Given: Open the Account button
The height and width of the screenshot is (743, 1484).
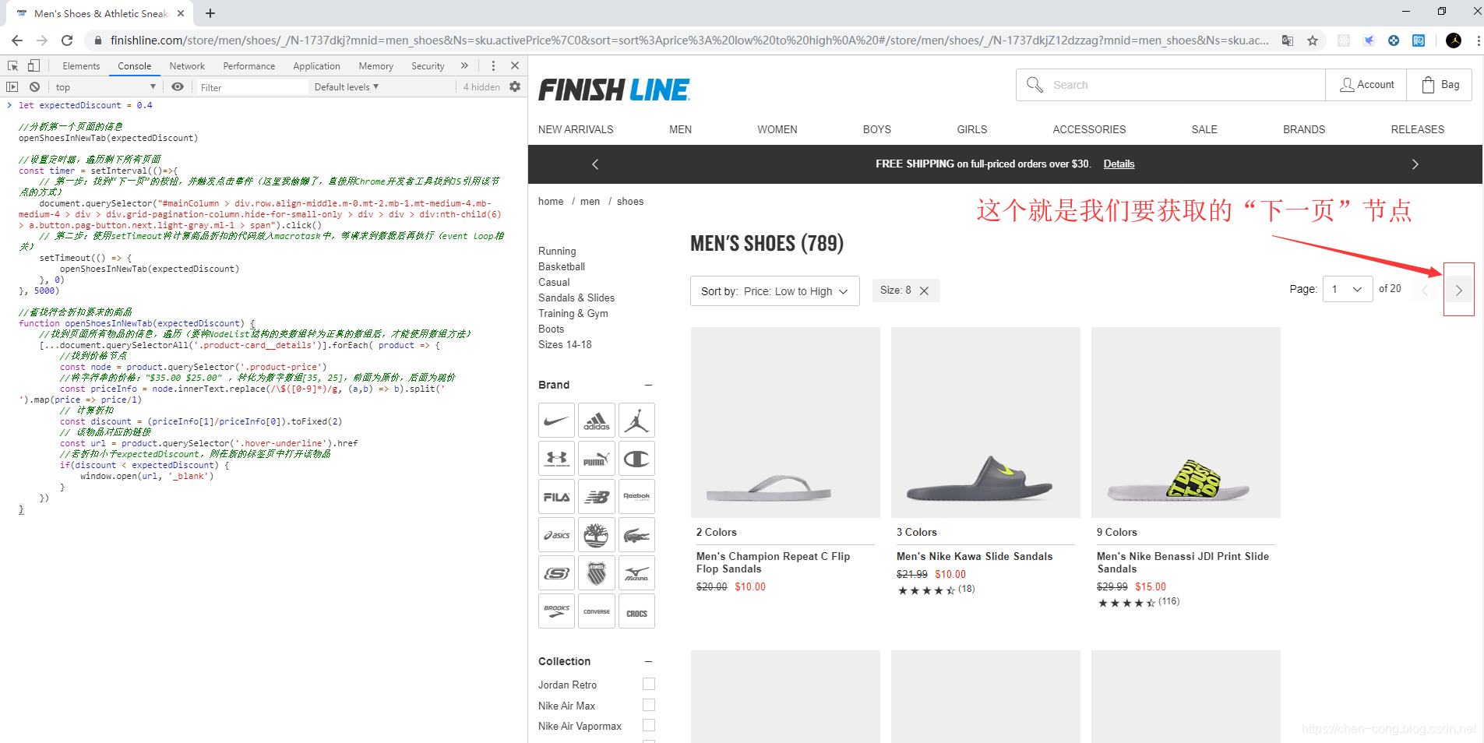Looking at the screenshot, I should tap(1366, 85).
